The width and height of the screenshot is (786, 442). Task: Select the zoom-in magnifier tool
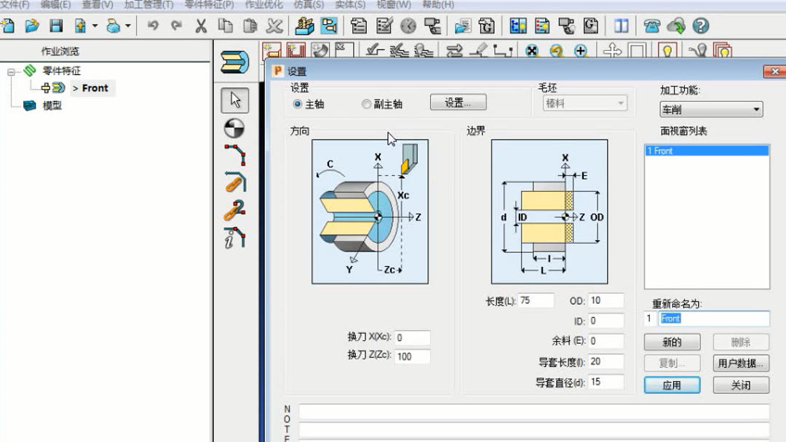coord(579,51)
